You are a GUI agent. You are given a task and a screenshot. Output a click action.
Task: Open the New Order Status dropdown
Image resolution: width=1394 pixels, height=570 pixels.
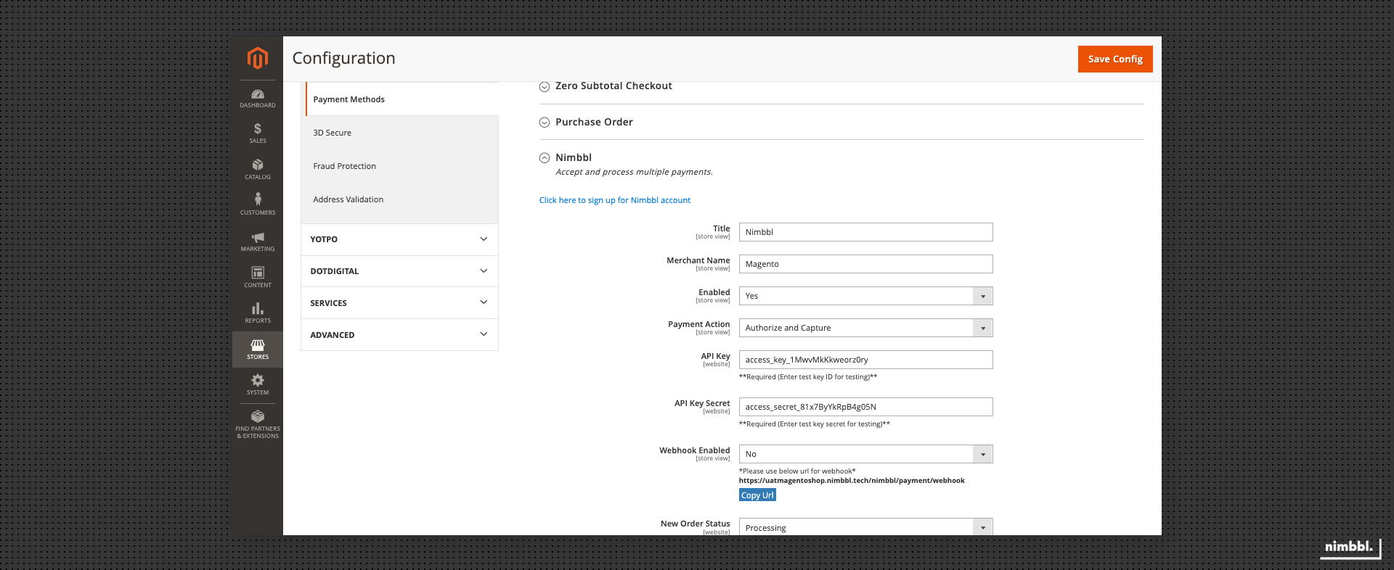865,527
